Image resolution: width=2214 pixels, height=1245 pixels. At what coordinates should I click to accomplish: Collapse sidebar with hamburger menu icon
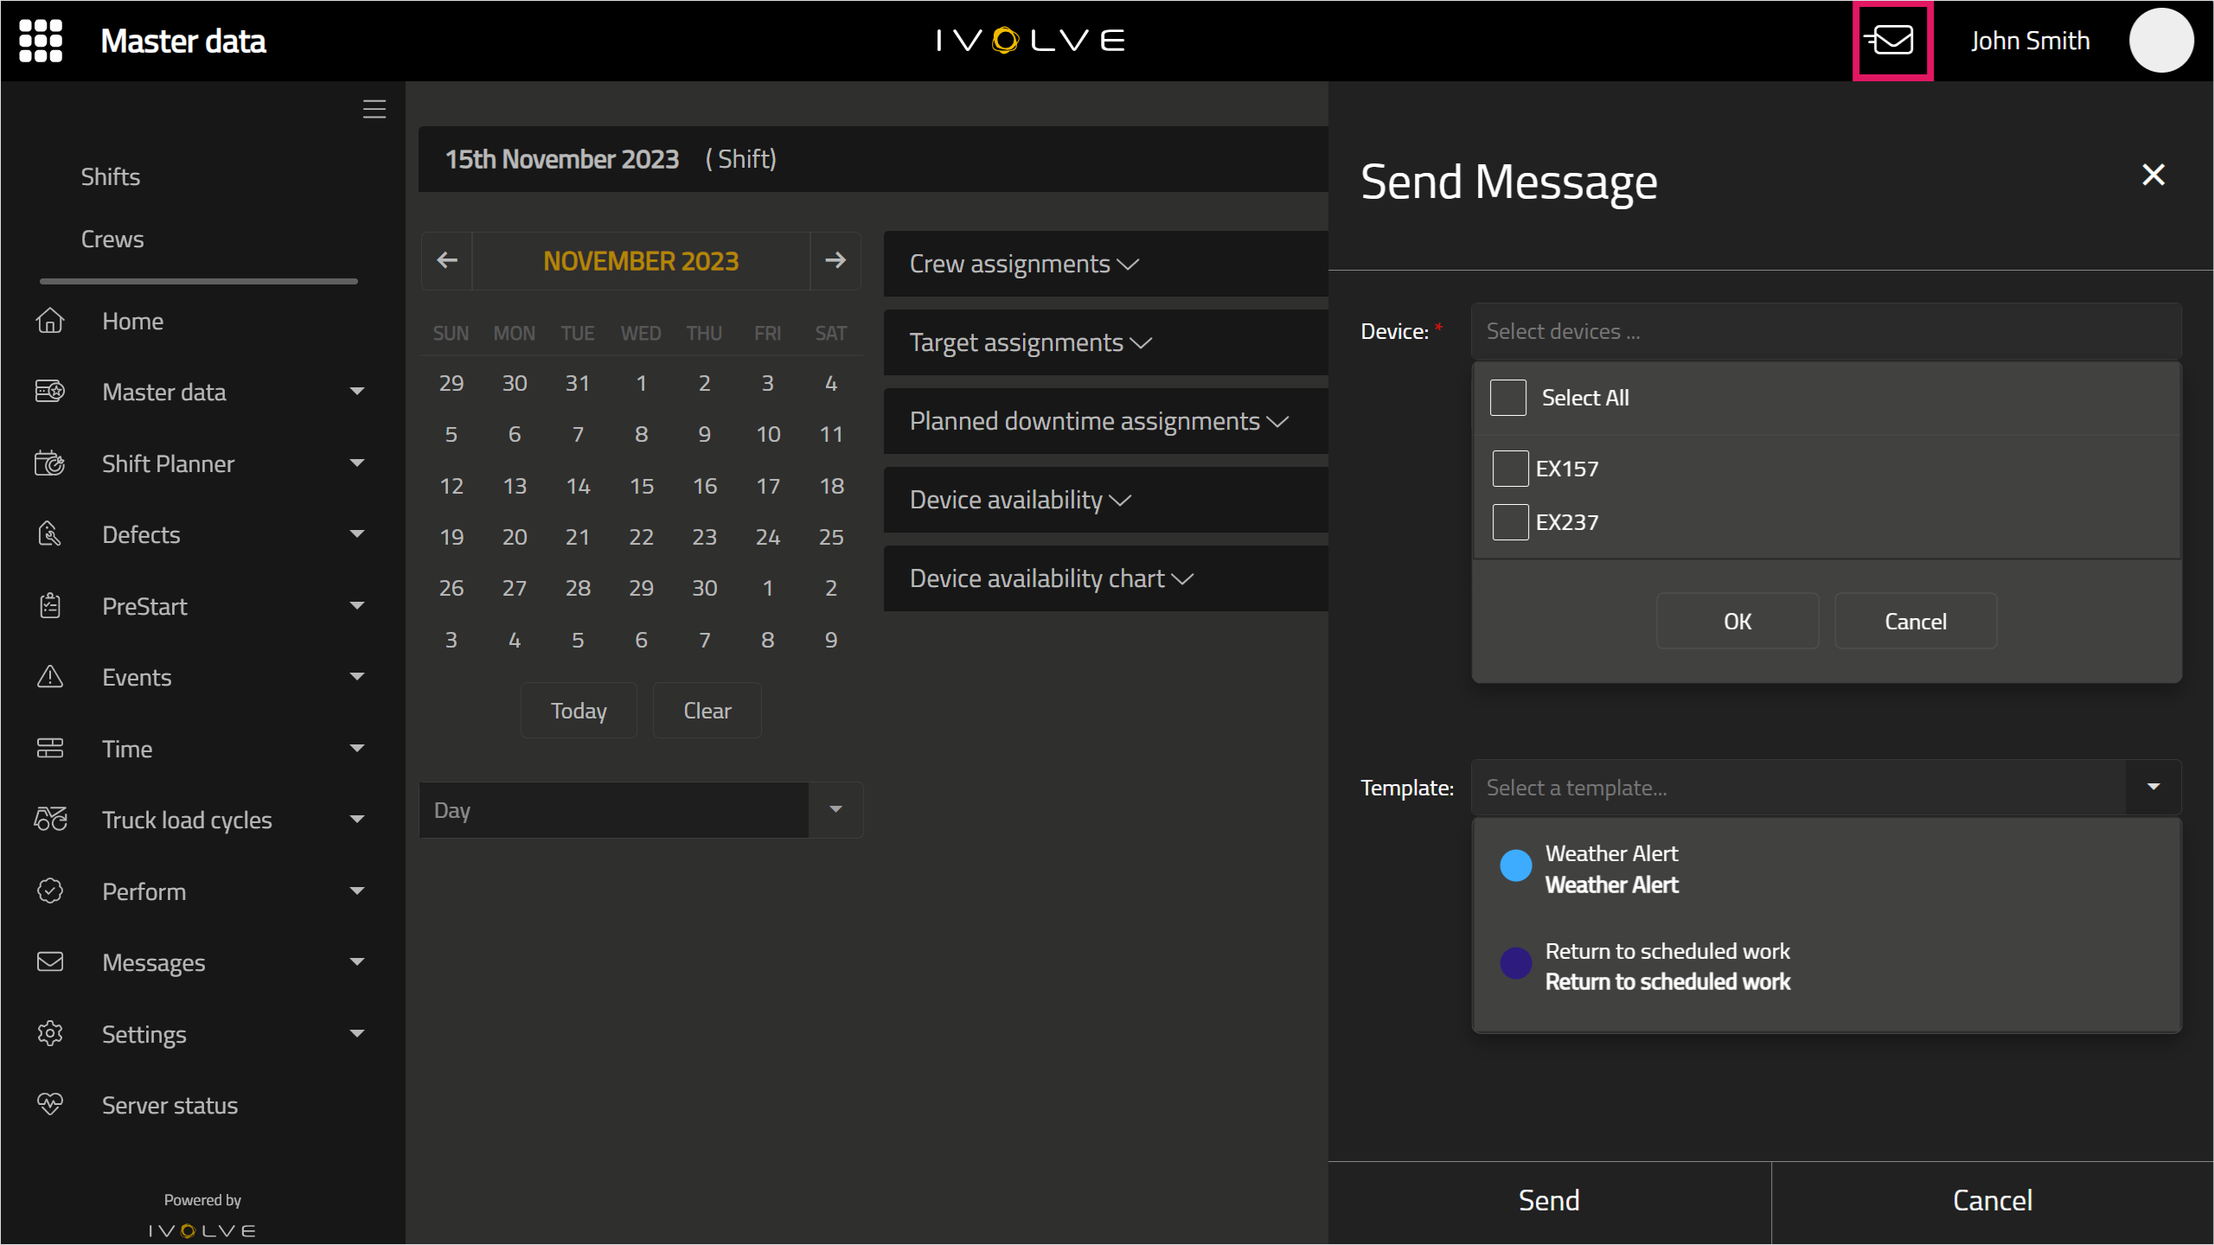374,109
